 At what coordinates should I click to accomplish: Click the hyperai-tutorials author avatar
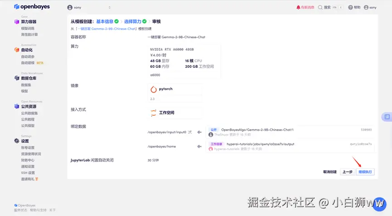tap(211, 149)
